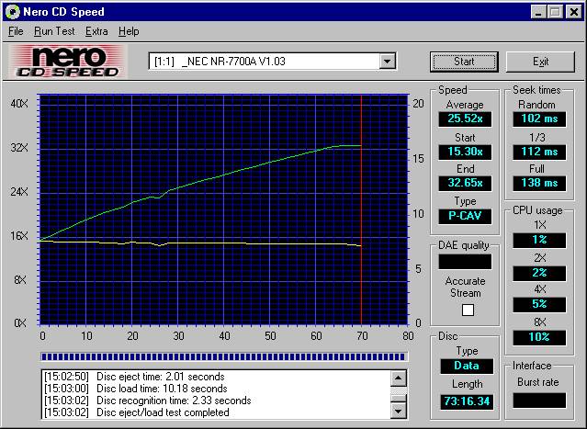
Task: Click the Random seek time 102 ms
Action: tap(539, 119)
